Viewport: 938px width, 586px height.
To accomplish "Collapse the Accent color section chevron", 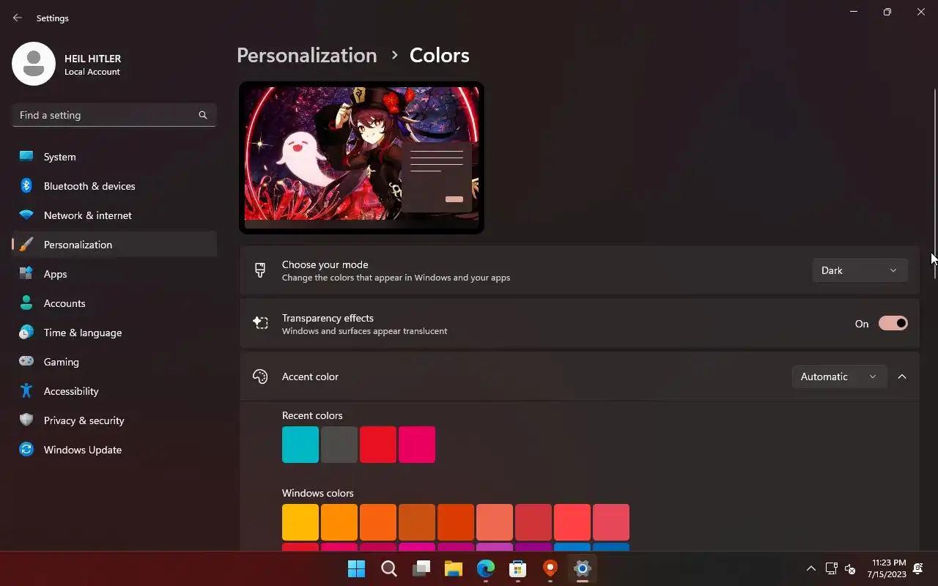I will (x=902, y=377).
